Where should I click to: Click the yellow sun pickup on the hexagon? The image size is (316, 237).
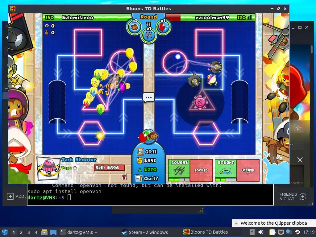(x=100, y=136)
